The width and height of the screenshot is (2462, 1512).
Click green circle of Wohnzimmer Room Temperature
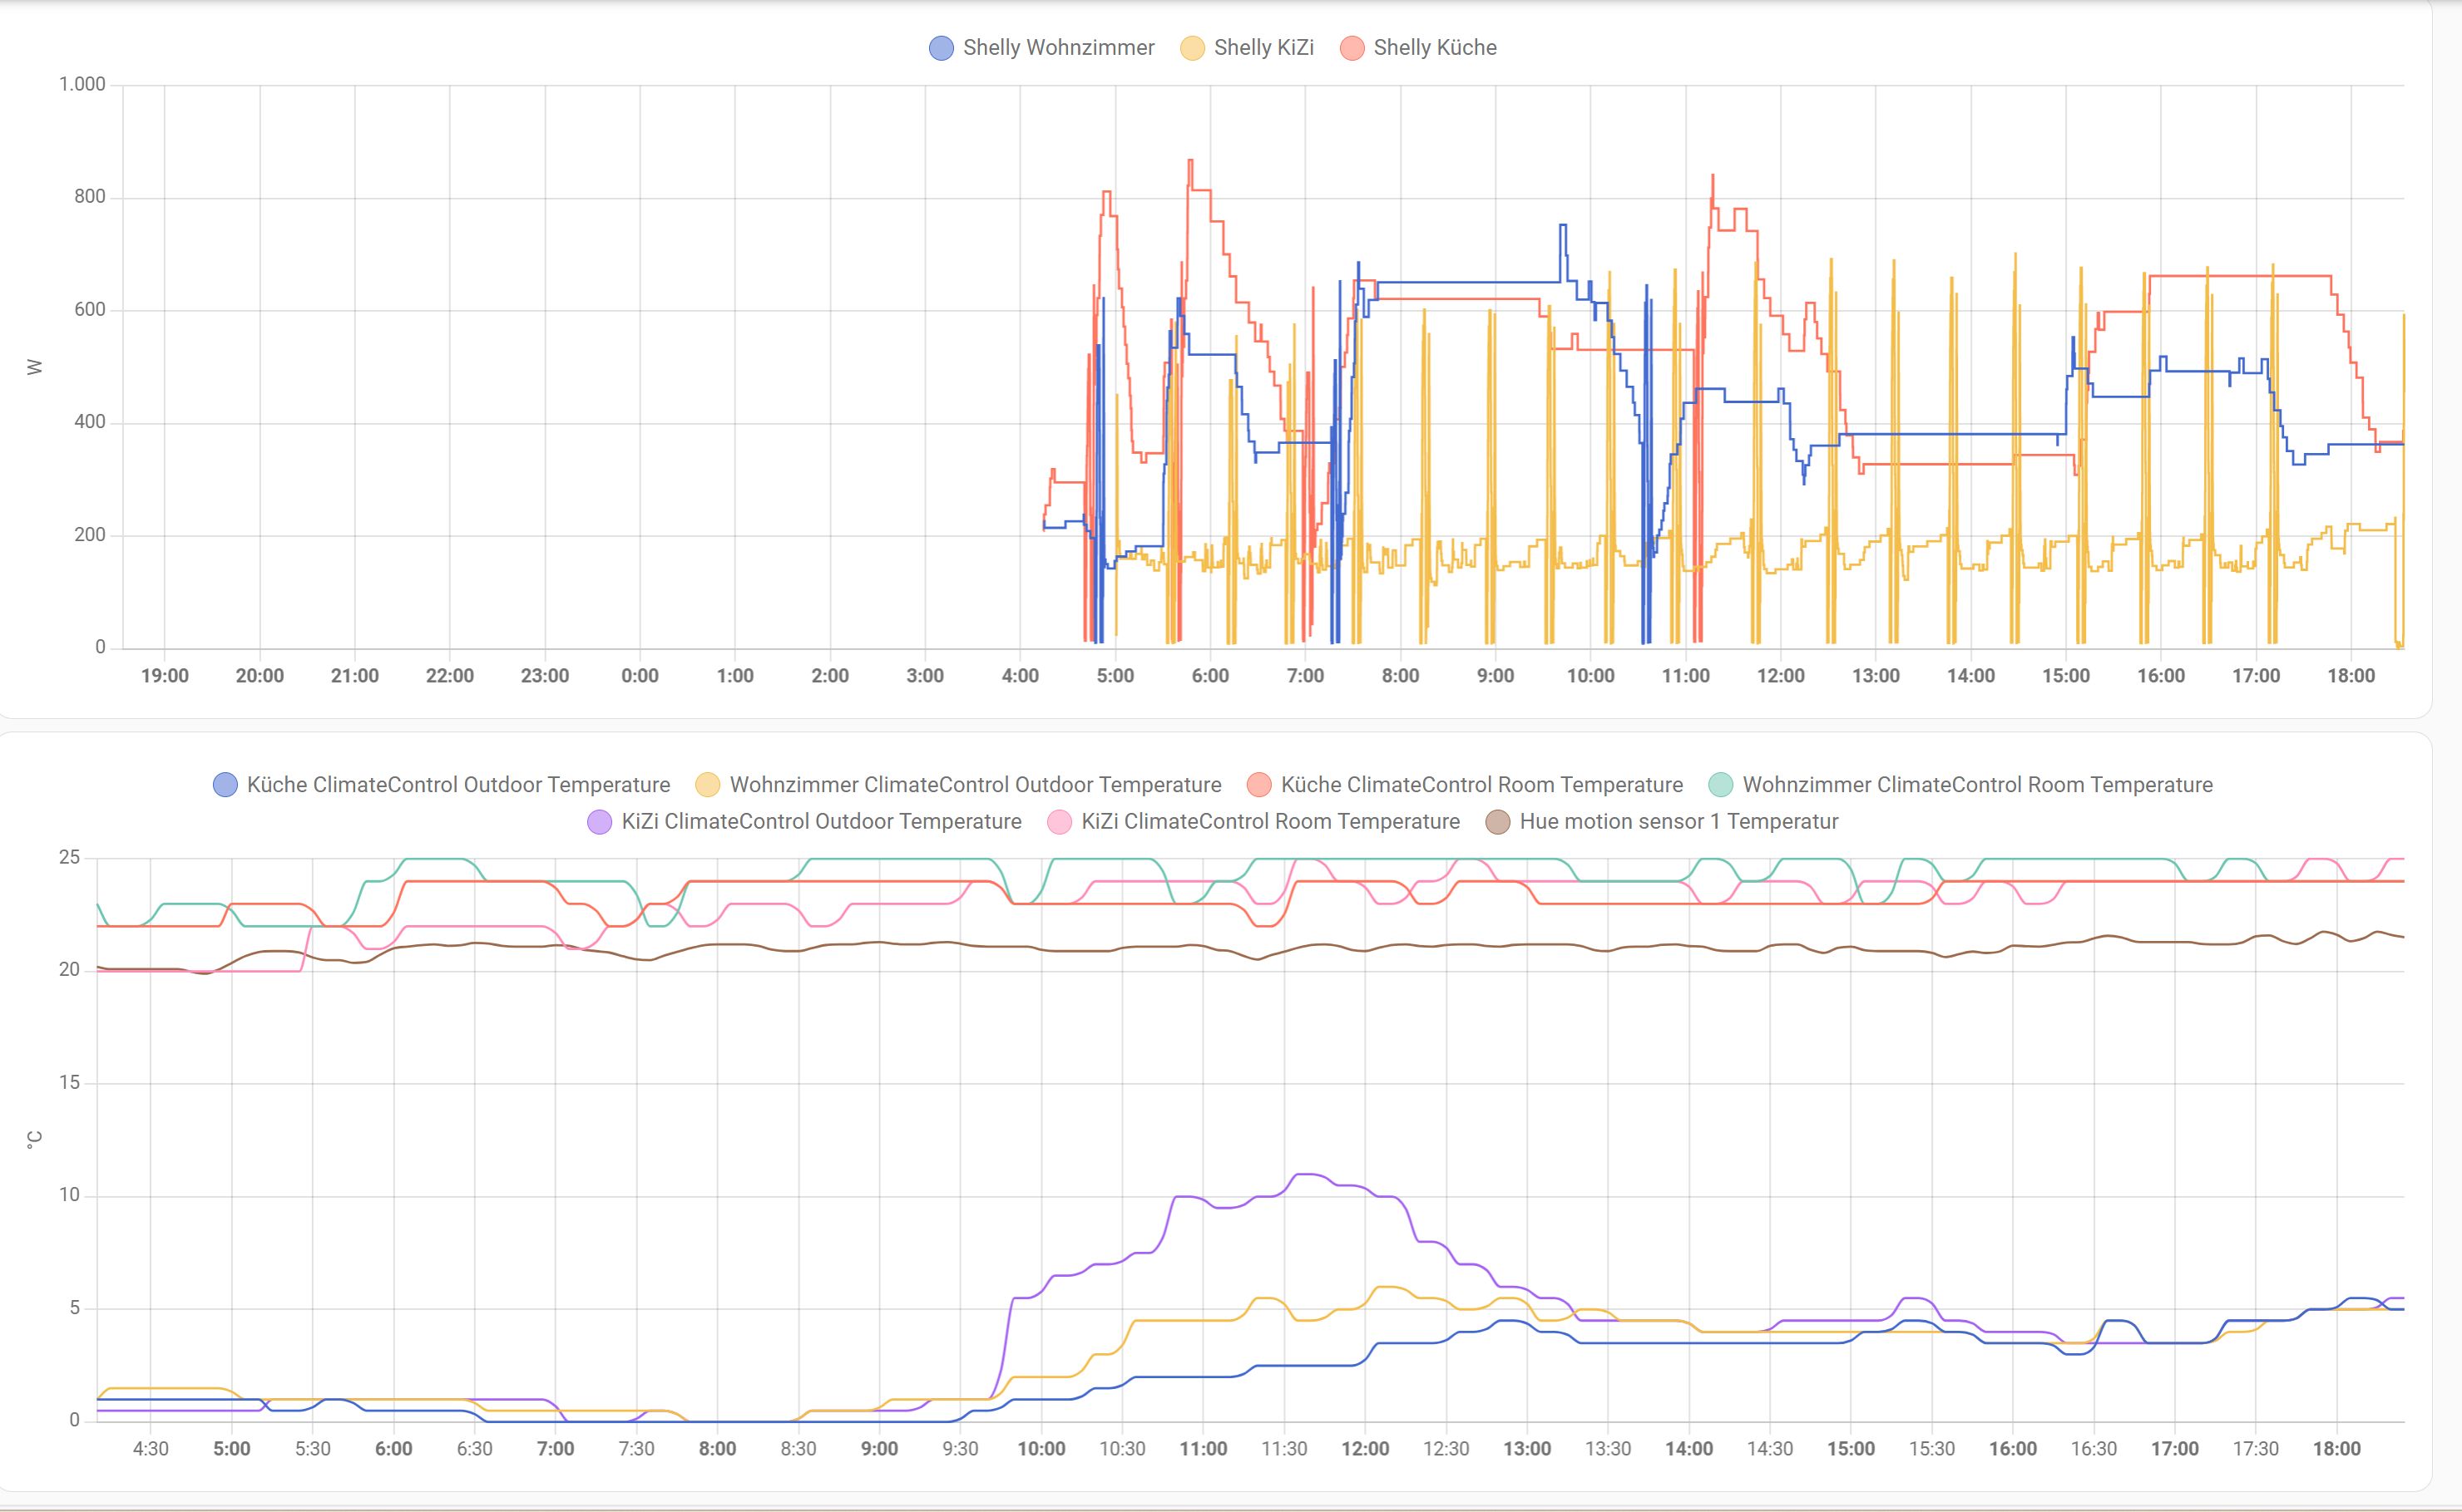(x=1721, y=785)
